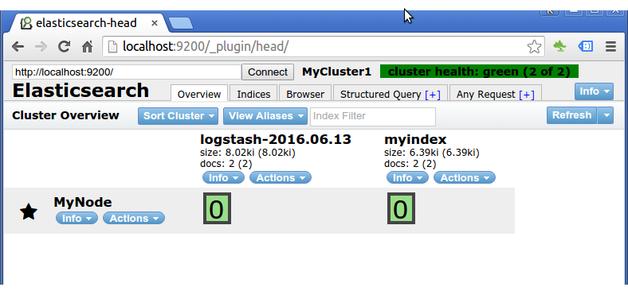Screen dimensions: 628x295
Task: Open the Structured Query tab
Action: pos(391,94)
